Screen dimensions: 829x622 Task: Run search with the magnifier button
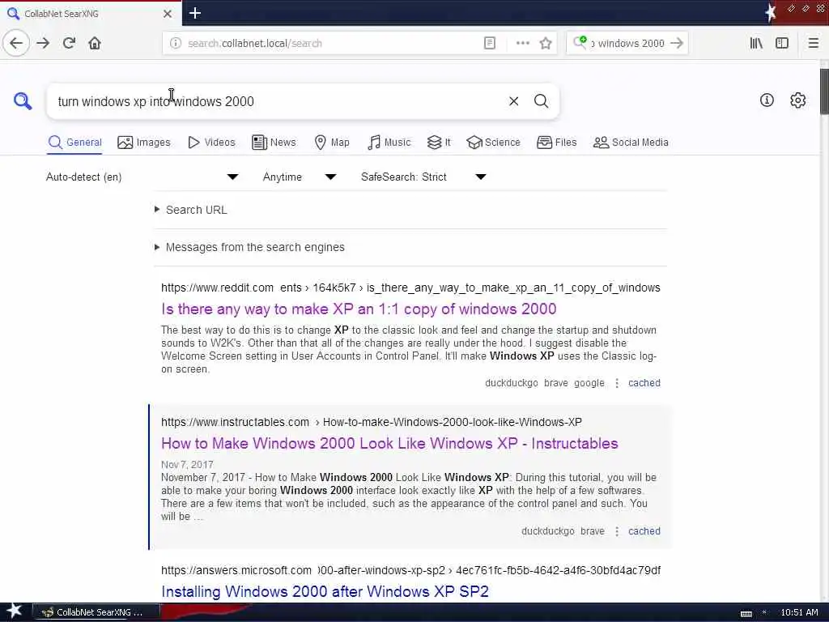point(541,101)
